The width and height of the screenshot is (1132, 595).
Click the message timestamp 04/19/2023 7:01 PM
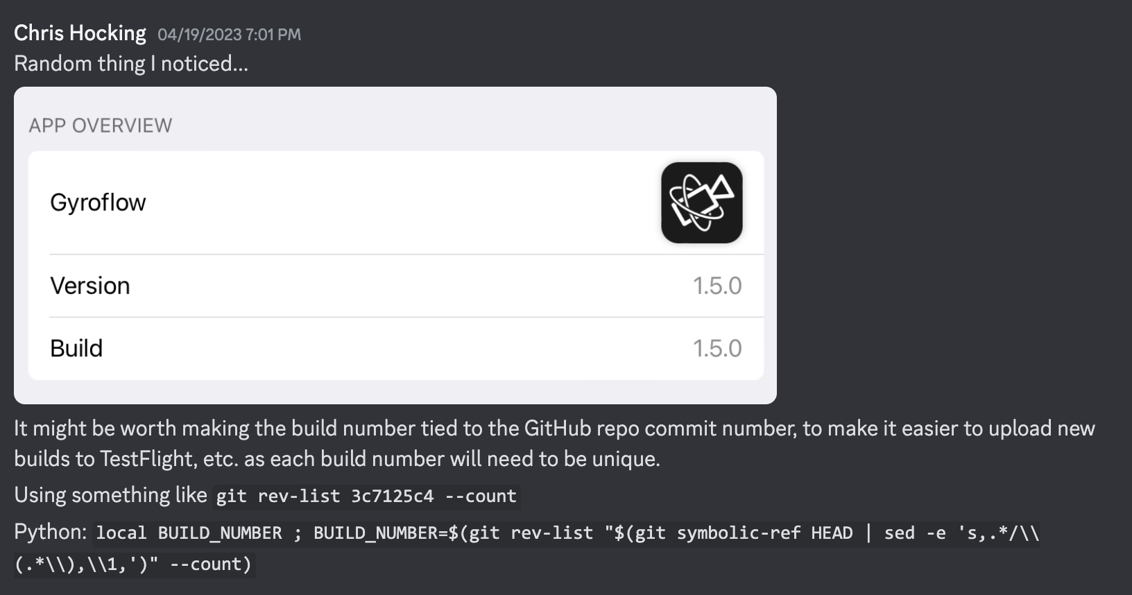(x=229, y=34)
